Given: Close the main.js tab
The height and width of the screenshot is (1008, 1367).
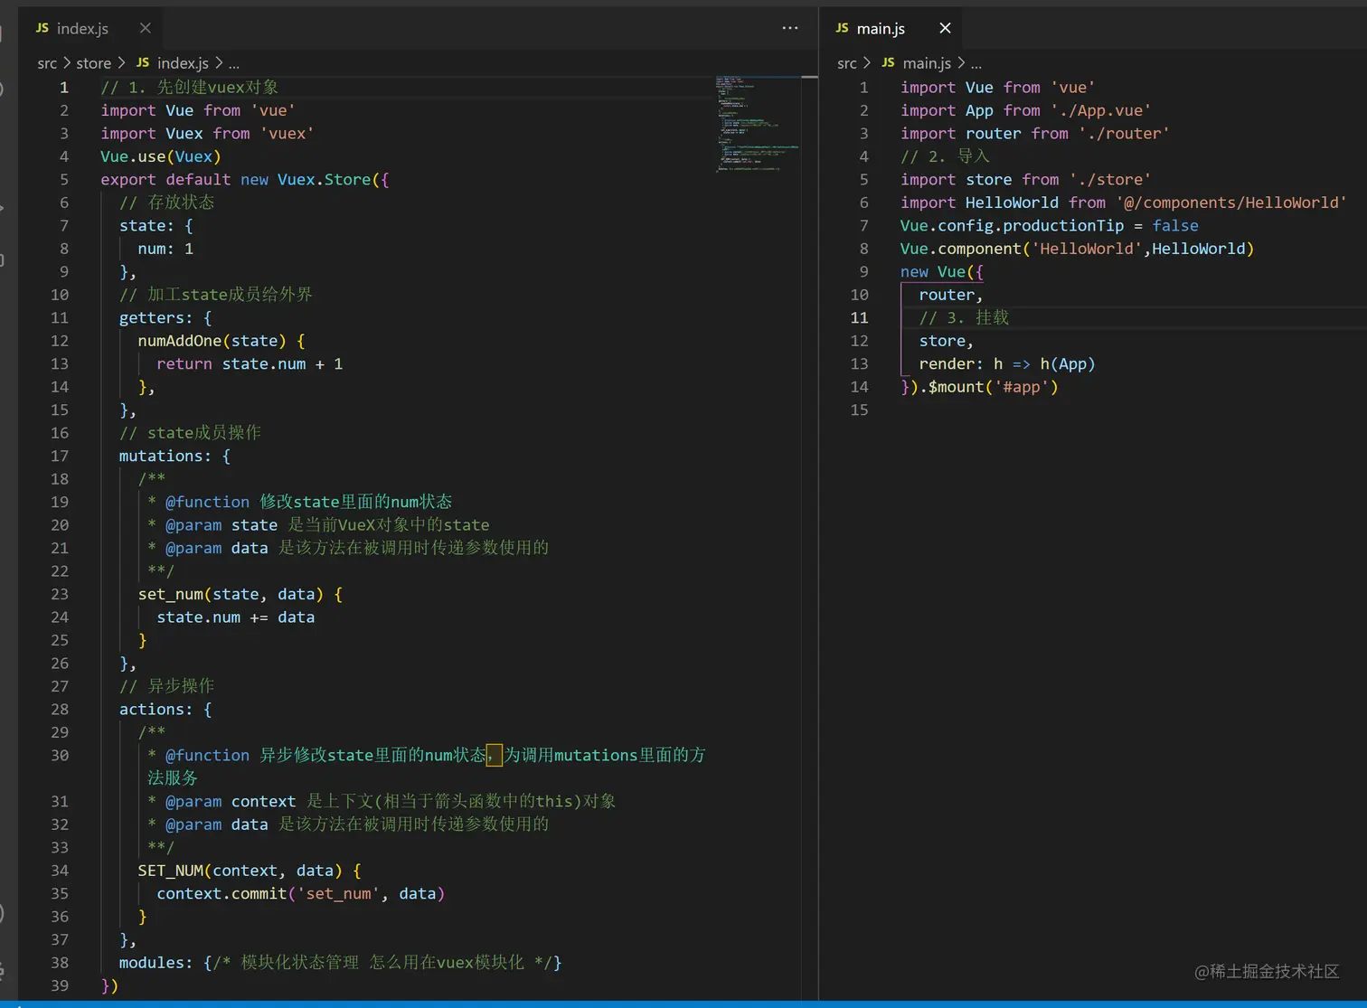Looking at the screenshot, I should point(945,28).
